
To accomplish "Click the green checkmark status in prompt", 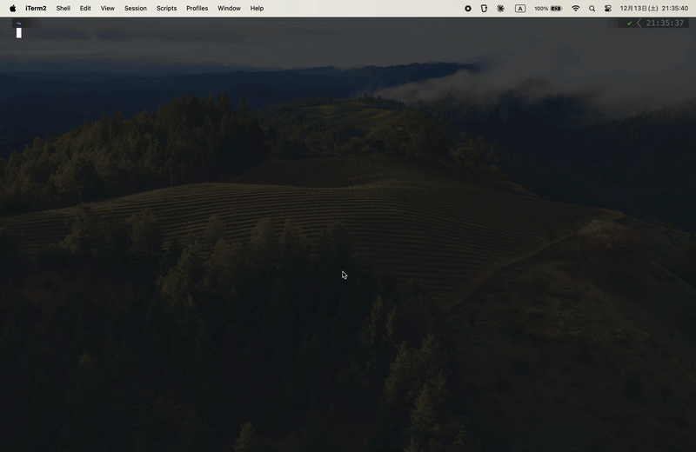I will 629,23.
